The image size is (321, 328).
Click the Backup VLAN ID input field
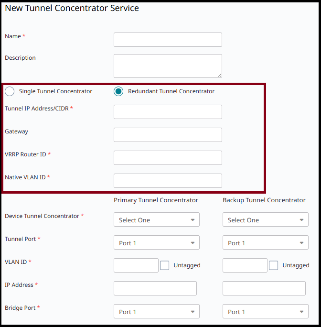tap(245, 265)
